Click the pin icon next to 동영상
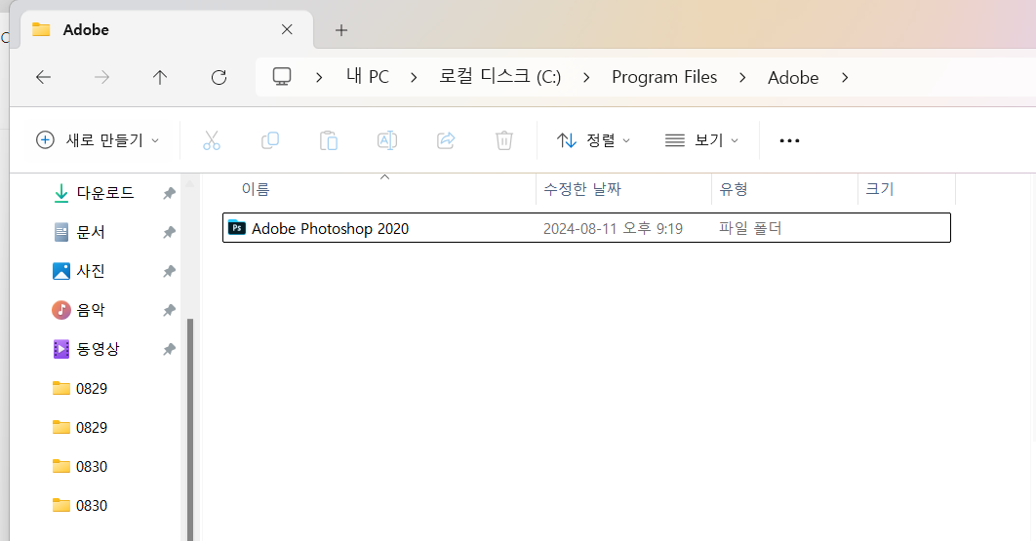Screen dimensions: 1036x541 (x=169, y=349)
